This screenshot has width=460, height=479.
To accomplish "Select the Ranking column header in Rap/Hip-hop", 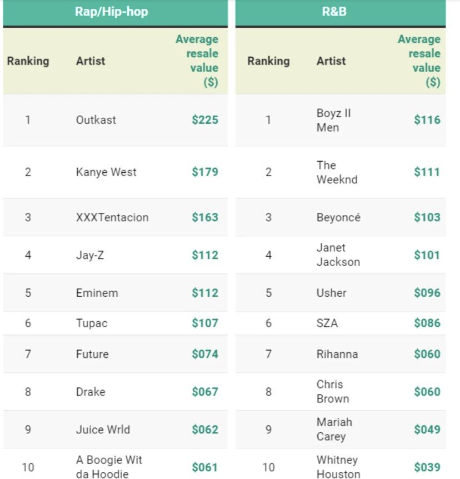I will click(28, 61).
